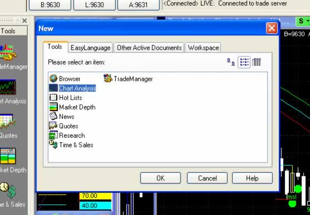Click the Quotes icon in dialog list
The image size is (310, 215).
pyautogui.click(x=53, y=126)
